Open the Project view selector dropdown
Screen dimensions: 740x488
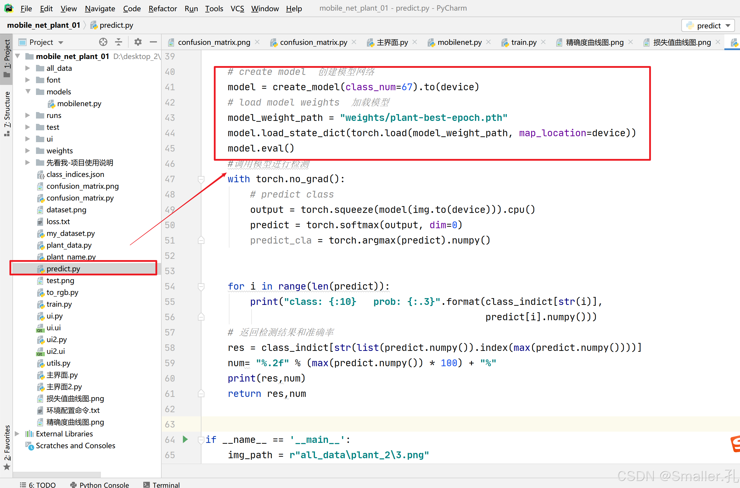point(41,42)
